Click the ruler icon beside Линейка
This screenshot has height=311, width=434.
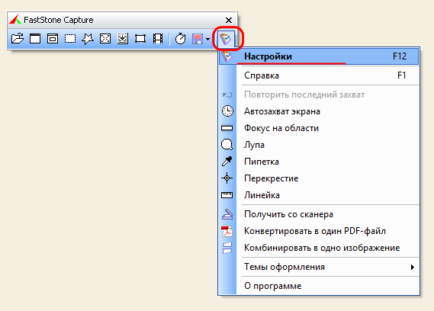227,195
